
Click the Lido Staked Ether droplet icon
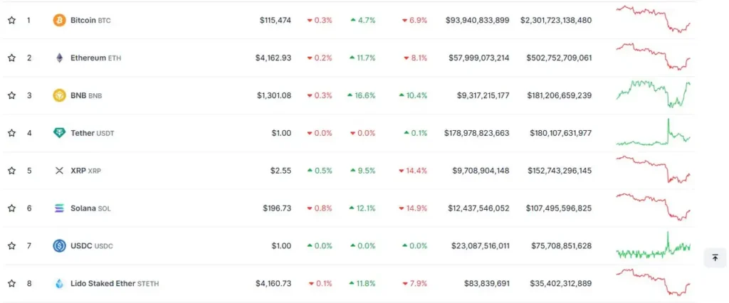(x=59, y=284)
